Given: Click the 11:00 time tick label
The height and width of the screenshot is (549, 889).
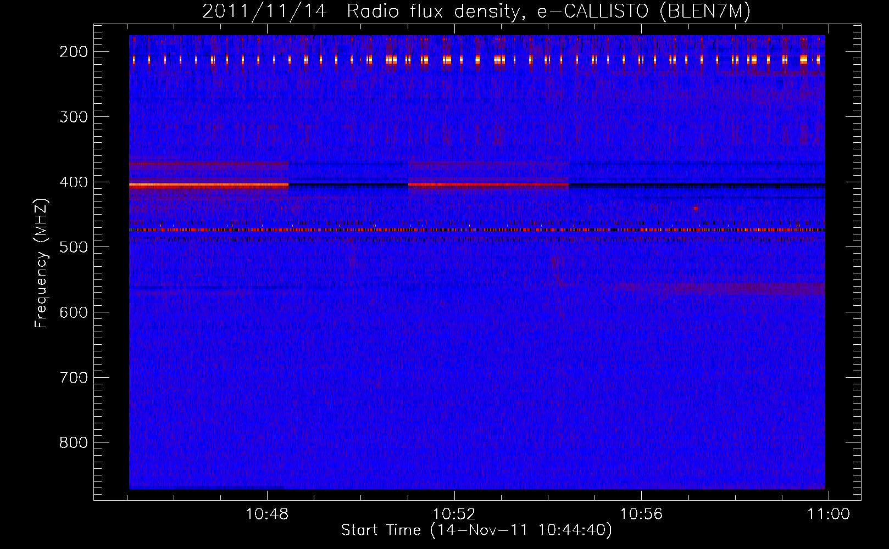Looking at the screenshot, I should [x=828, y=514].
